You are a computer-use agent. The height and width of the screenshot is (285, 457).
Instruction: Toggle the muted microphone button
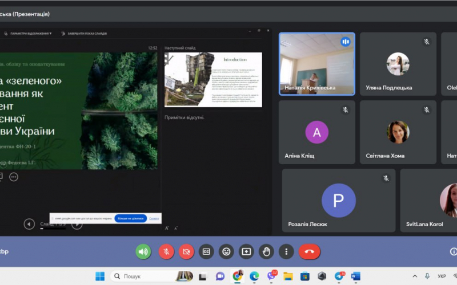coord(166,251)
